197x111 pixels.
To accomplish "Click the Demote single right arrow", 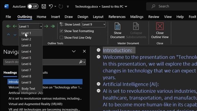I will click(x=46, y=26).
